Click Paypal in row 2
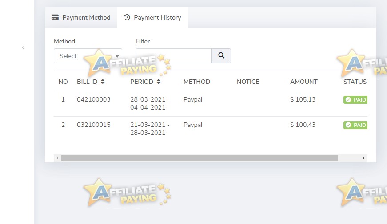387x224 pixels. coord(193,125)
